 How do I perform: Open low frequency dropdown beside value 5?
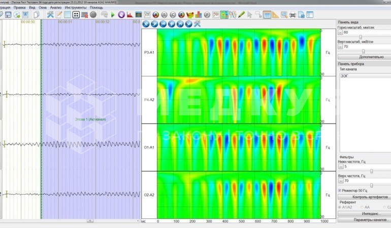(x=341, y=167)
